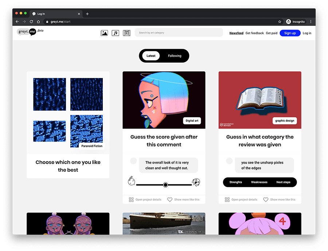Reload the page
328x251 pixels.
pyautogui.click(x=31, y=21)
